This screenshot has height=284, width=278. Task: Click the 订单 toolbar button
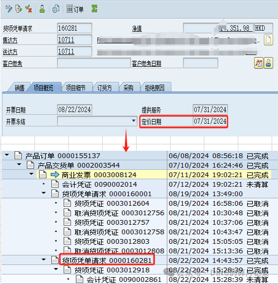click(75, 9)
